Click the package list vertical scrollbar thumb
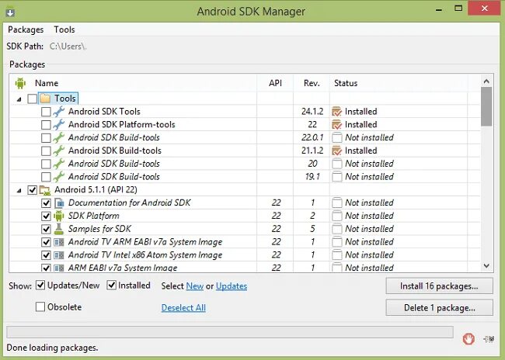This screenshot has width=505, height=360. 486,106
